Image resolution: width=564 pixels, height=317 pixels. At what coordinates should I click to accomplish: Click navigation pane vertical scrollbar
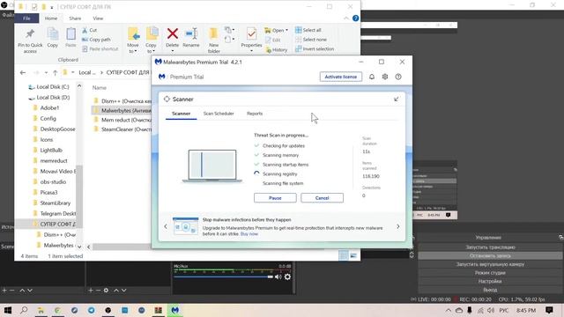pos(79,205)
